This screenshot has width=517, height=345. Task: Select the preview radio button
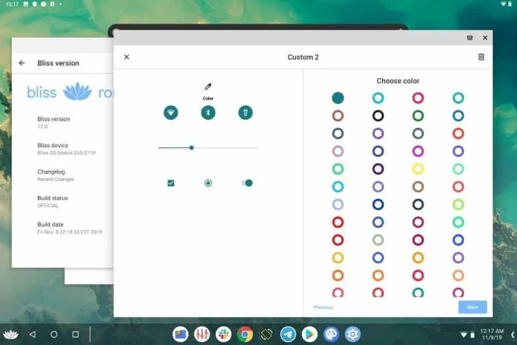(x=208, y=183)
